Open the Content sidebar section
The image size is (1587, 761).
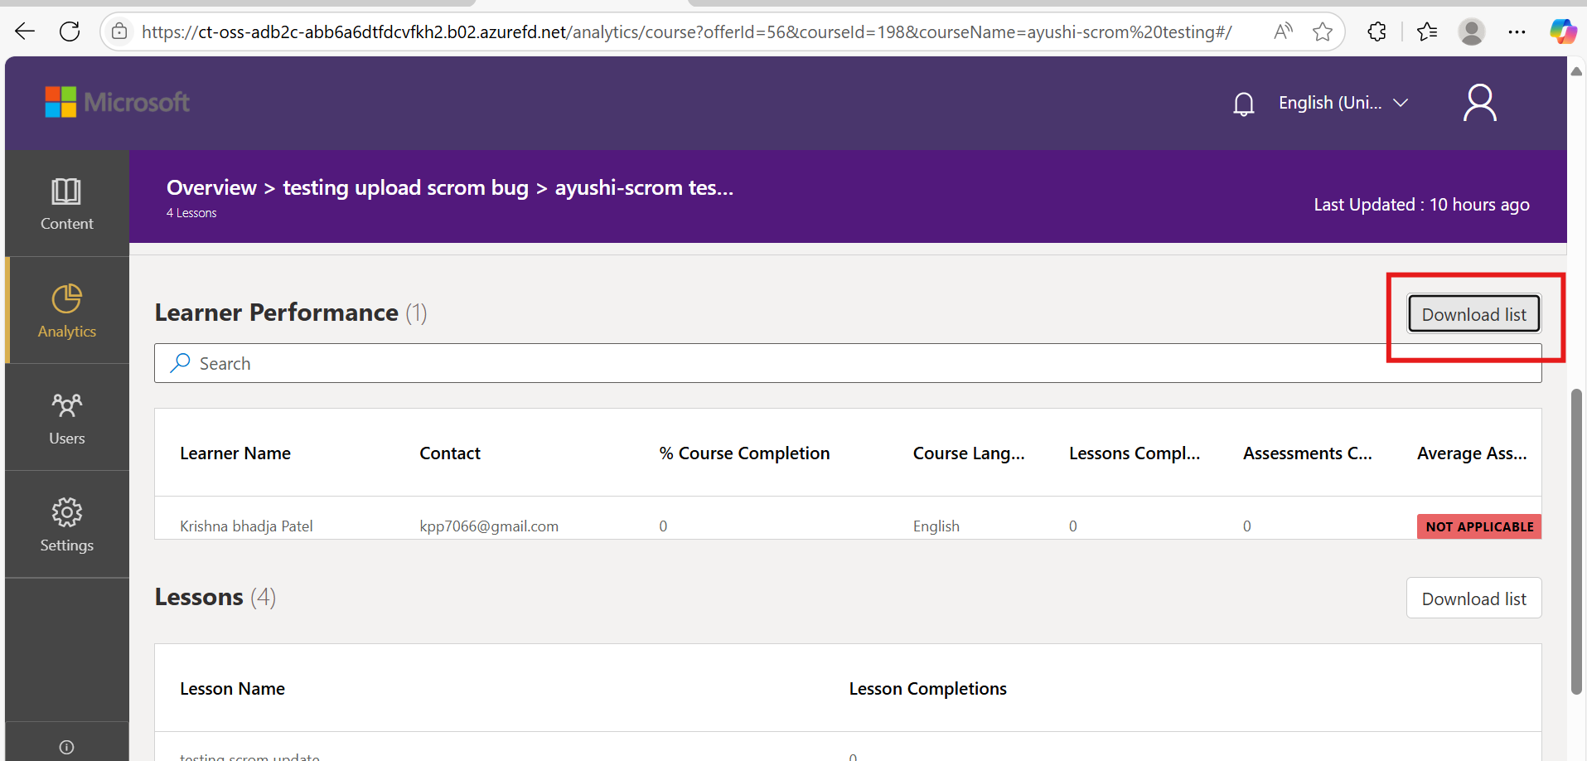(66, 204)
